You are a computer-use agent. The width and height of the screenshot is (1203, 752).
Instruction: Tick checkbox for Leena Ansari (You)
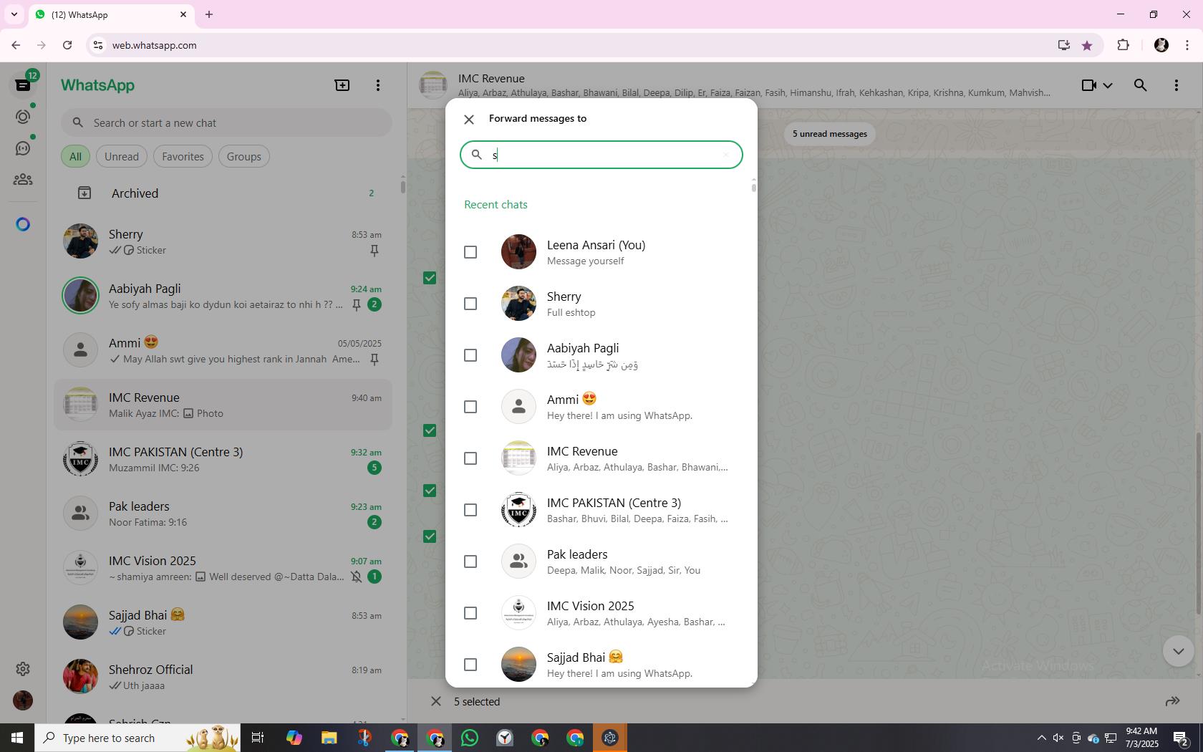coord(470,252)
